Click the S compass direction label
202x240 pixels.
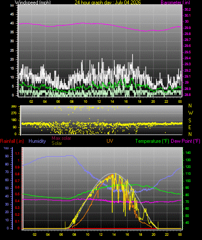(x=190, y=121)
